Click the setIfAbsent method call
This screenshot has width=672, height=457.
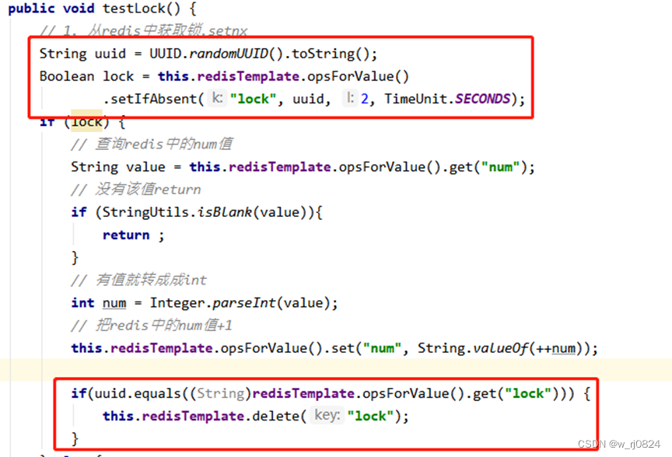pyautogui.click(x=153, y=99)
